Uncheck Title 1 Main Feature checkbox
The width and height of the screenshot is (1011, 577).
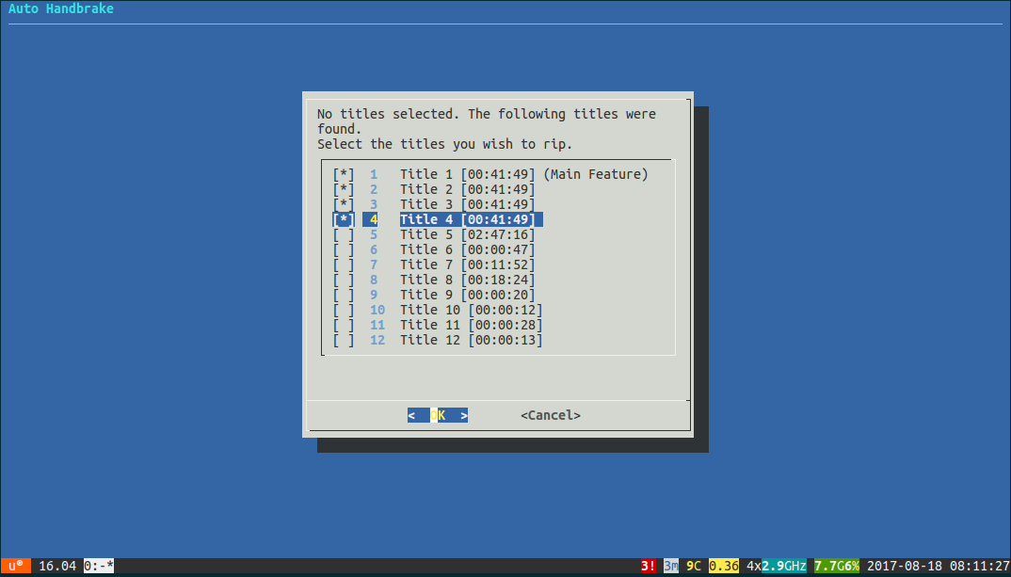(x=343, y=174)
